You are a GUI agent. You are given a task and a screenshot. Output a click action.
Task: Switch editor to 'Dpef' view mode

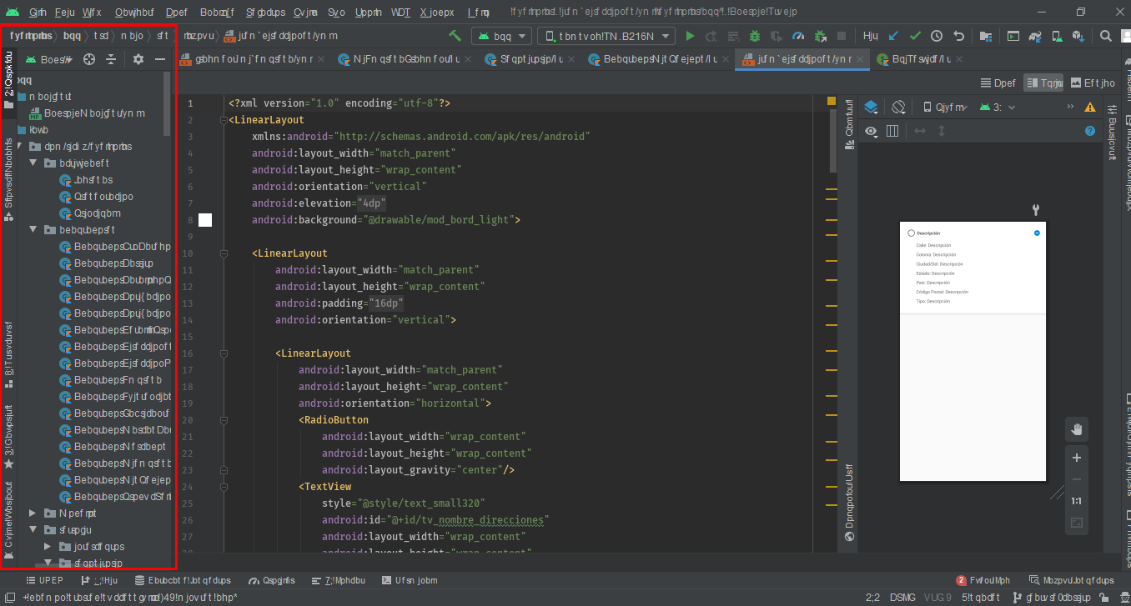pos(998,83)
